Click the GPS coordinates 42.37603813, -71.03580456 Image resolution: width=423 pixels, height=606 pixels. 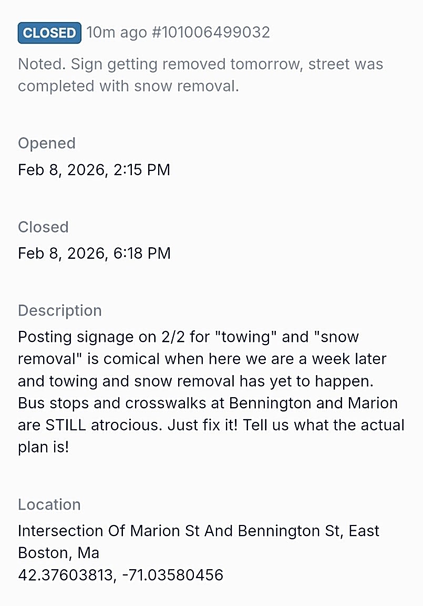120,575
